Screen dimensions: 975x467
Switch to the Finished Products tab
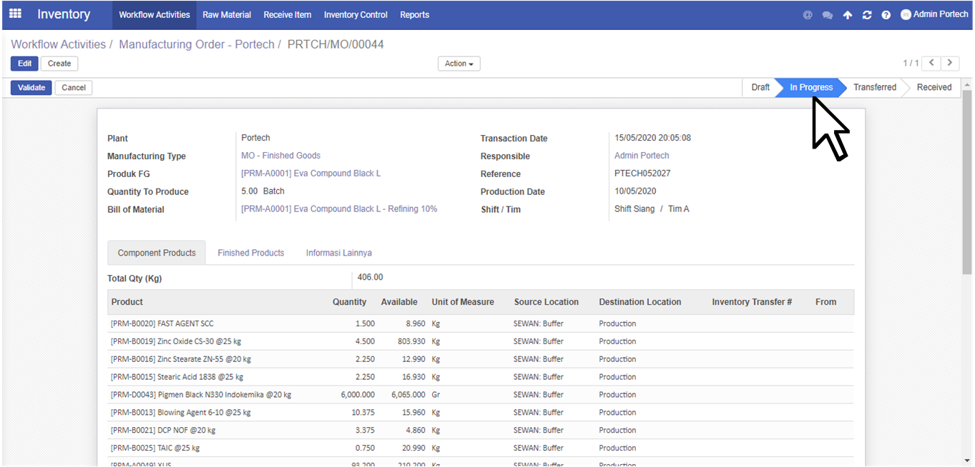pos(250,253)
